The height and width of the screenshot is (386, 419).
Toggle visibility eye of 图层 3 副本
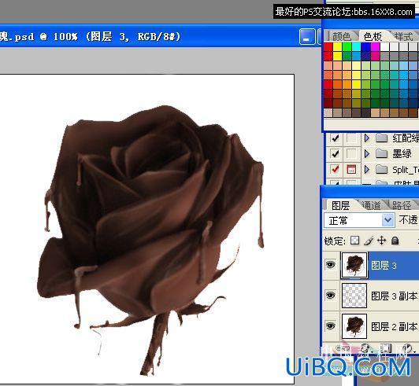pos(331,296)
